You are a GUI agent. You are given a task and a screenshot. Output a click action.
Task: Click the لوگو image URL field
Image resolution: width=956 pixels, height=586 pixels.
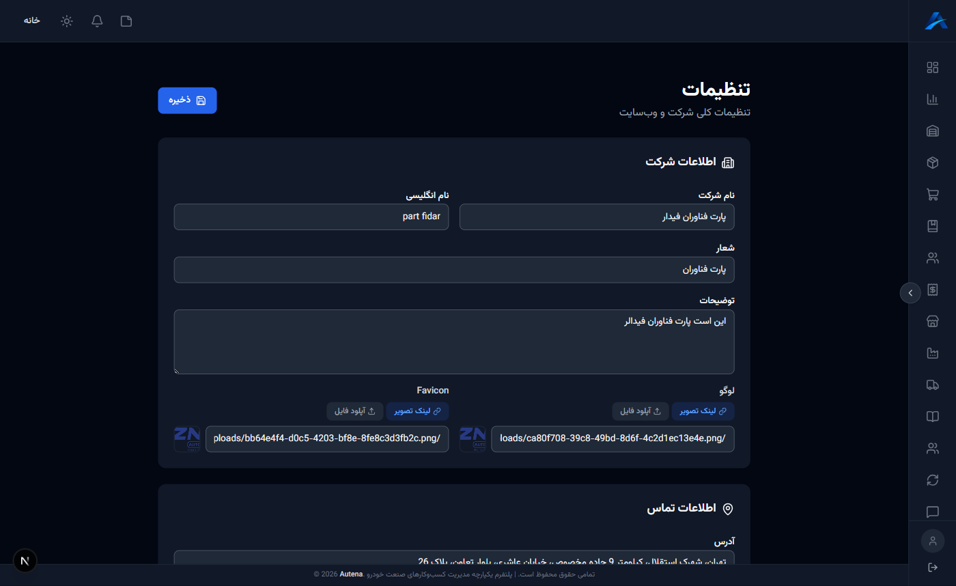(613, 439)
